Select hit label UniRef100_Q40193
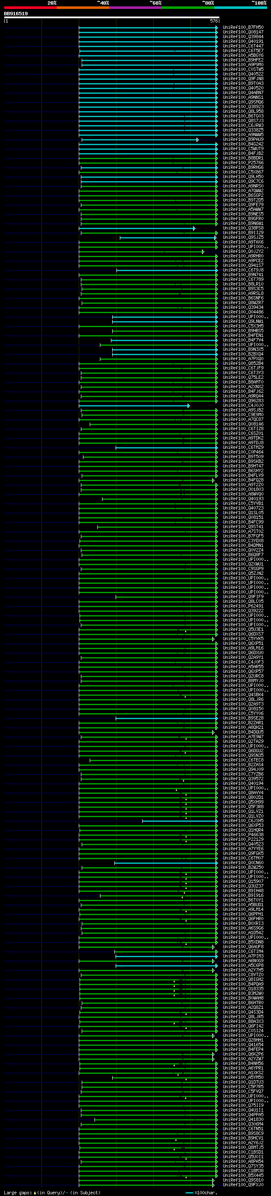271x1196 pixels. coord(243,499)
